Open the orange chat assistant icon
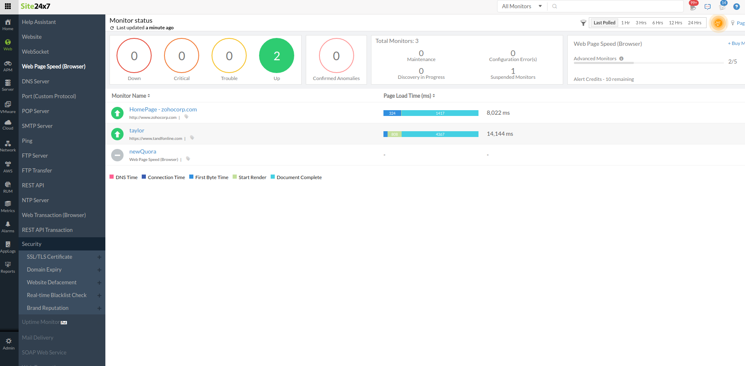 click(x=718, y=23)
